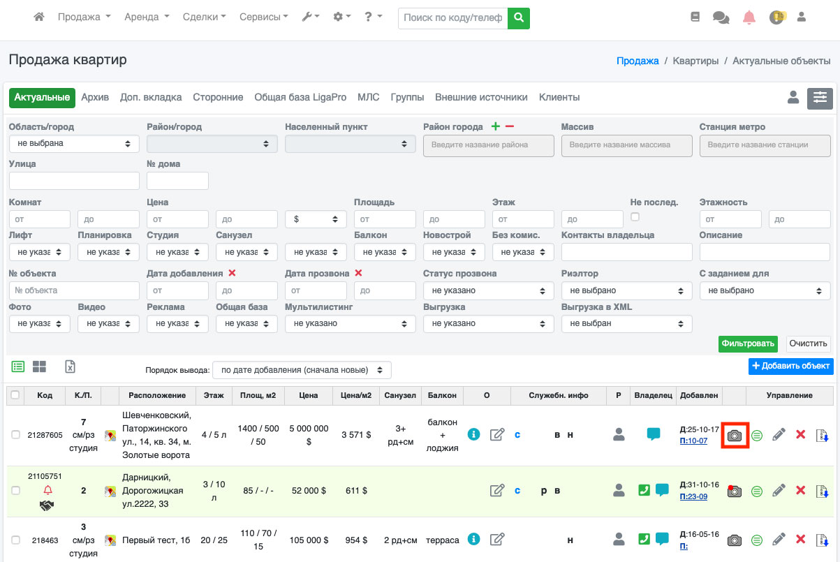The height and width of the screenshot is (562, 840).
Task: Click into the Улица input field
Action: (74, 181)
